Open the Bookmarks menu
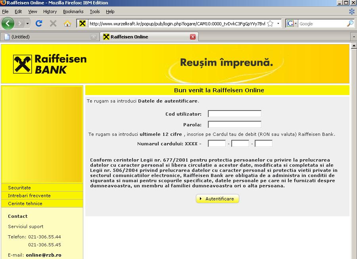This screenshot has height=259, width=357. click(73, 11)
